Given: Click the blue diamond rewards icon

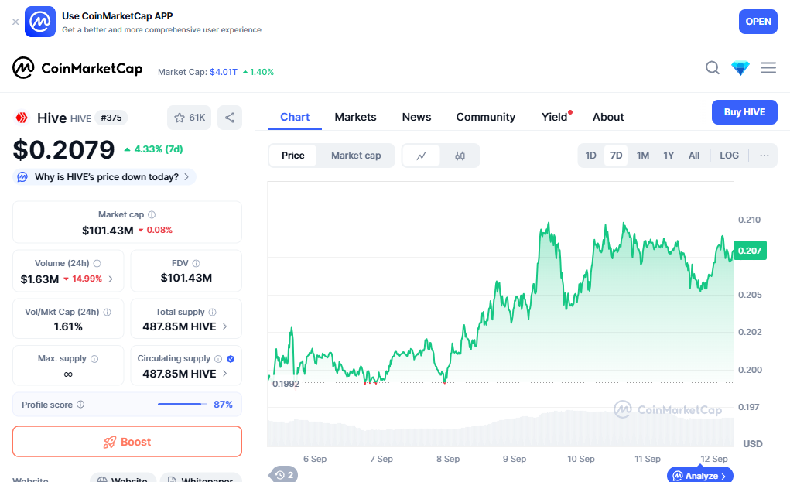Looking at the screenshot, I should click(740, 68).
